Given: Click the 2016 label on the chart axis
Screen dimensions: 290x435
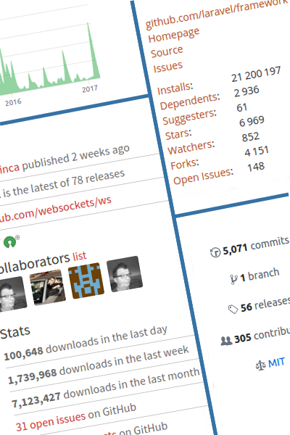Looking at the screenshot, I should coord(13,102).
